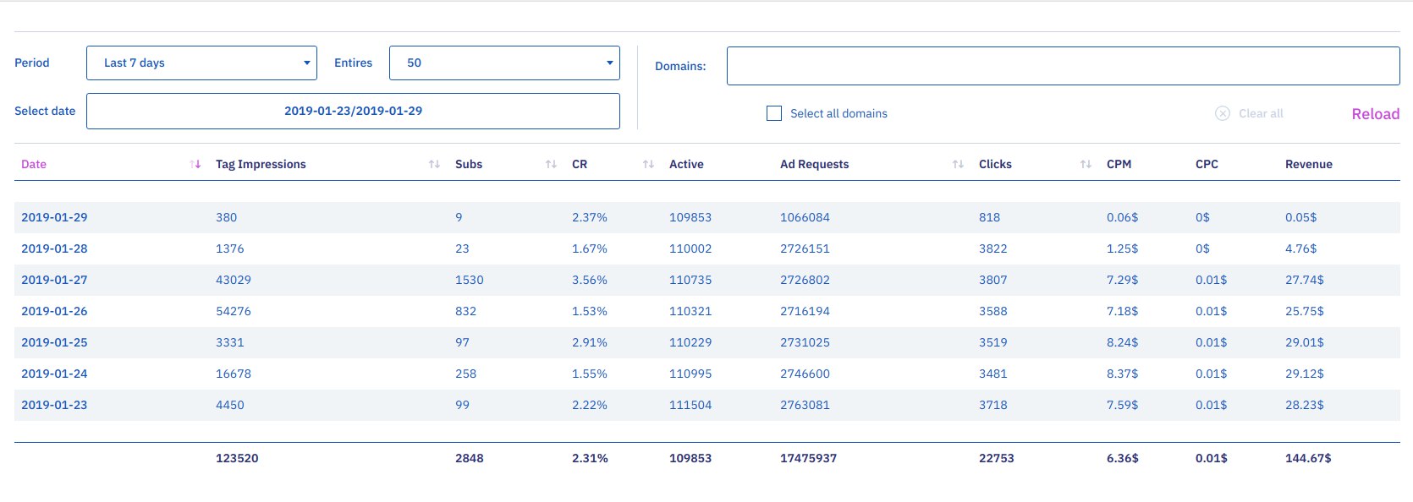Click the Tag Impressions column header
Screen dimensions: 1413x502
(x=261, y=164)
